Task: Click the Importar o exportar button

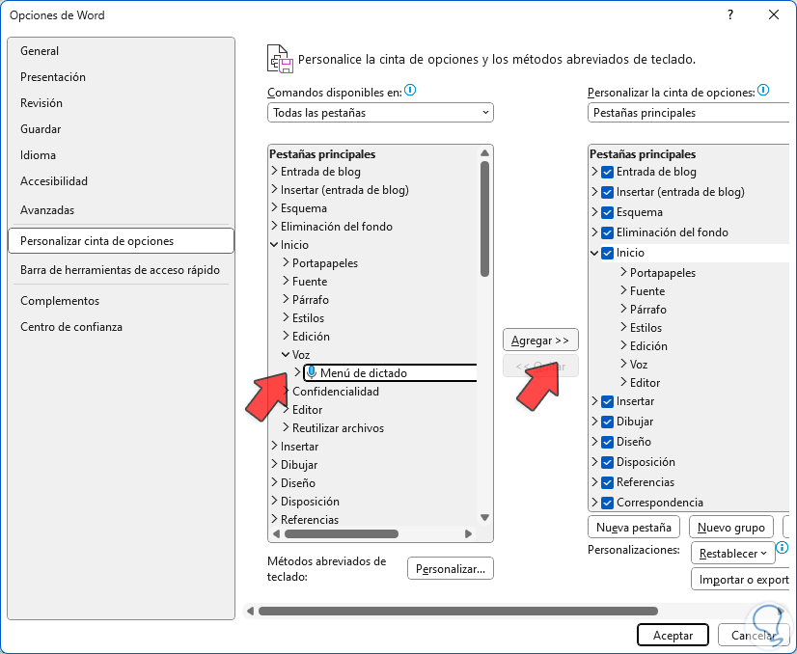Action: 741,580
